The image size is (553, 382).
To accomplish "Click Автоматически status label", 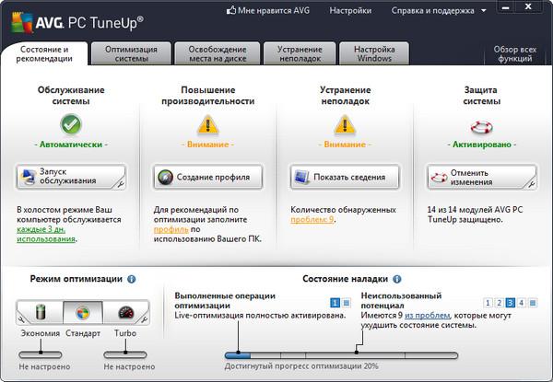I will [x=71, y=145].
